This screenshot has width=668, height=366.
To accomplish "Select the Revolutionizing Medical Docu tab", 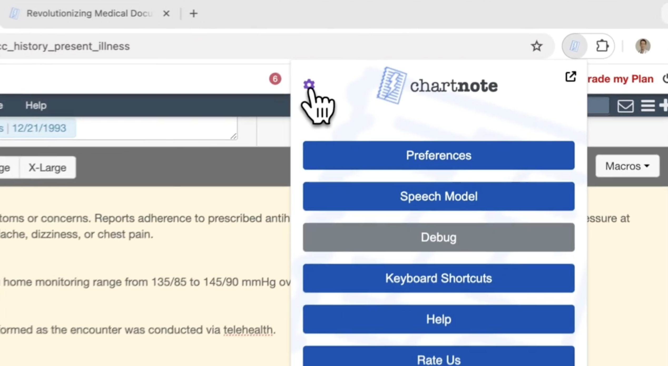I will coord(90,13).
